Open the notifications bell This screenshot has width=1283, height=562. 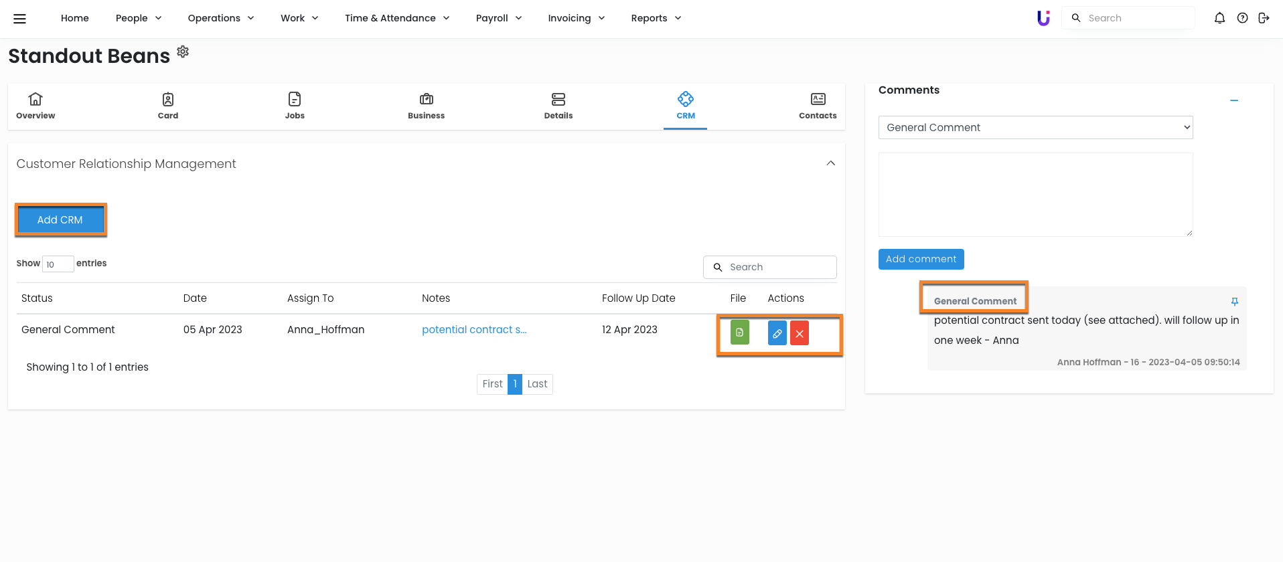[x=1219, y=18]
